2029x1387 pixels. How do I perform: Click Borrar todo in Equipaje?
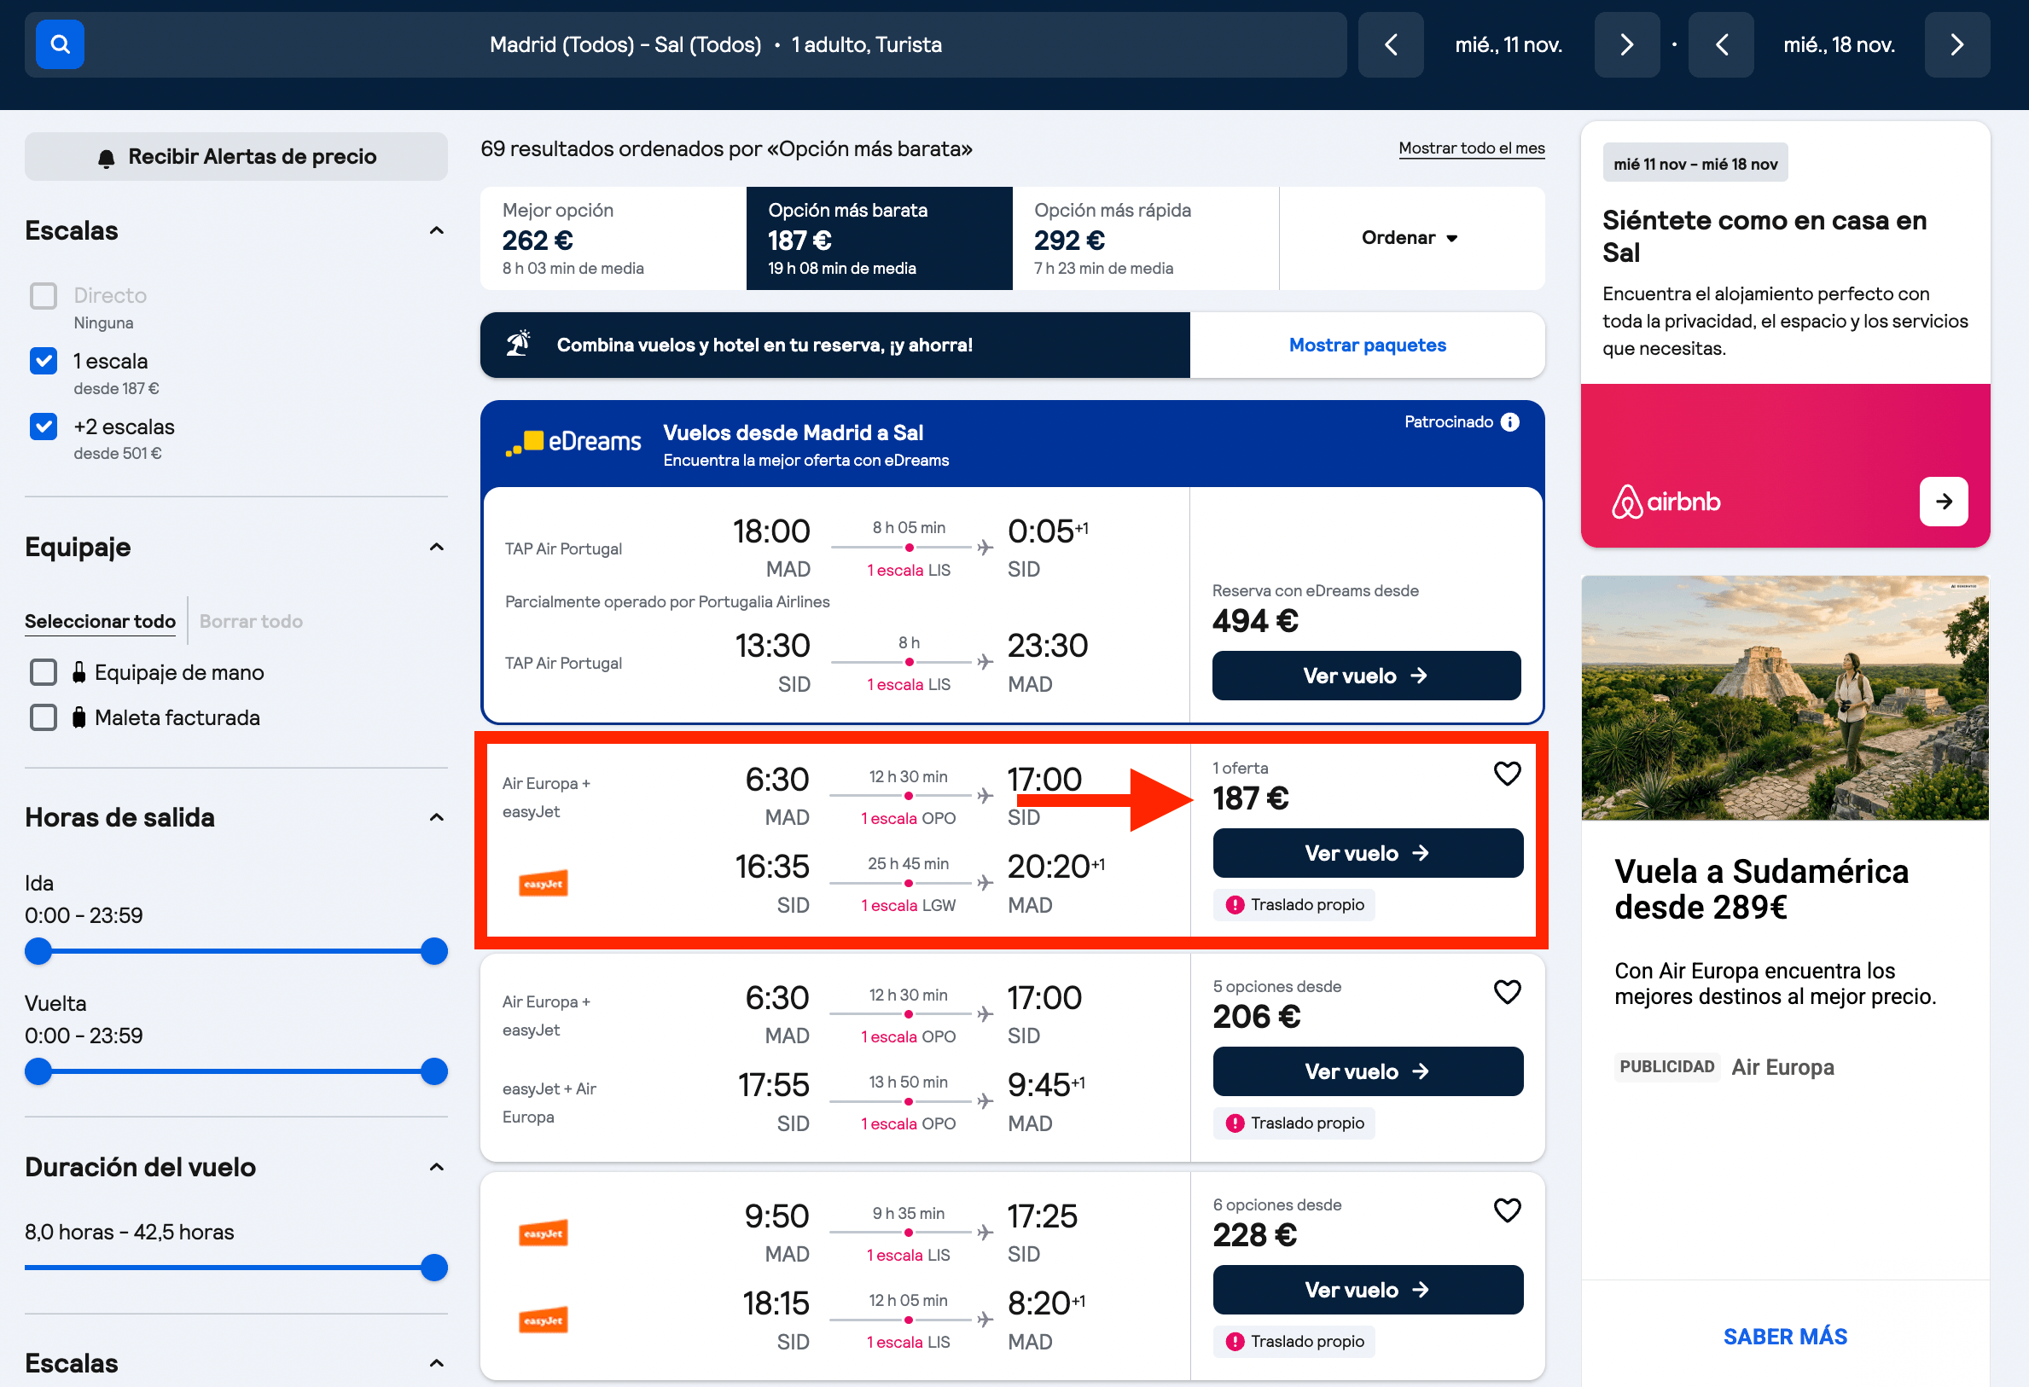point(251,621)
